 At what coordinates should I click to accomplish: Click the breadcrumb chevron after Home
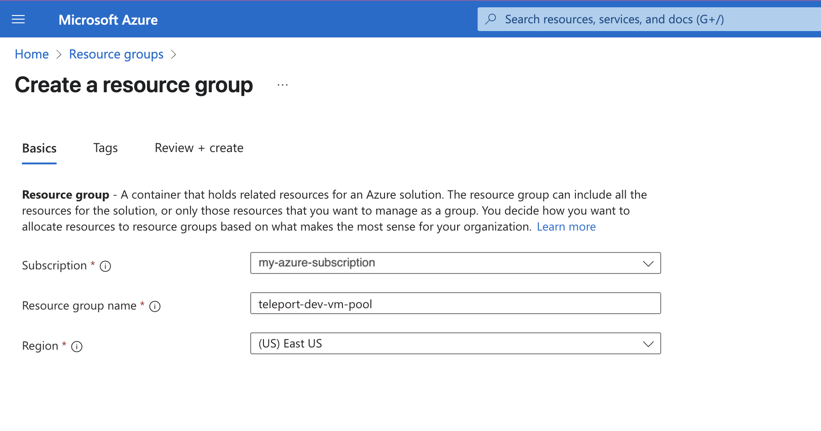(x=59, y=54)
